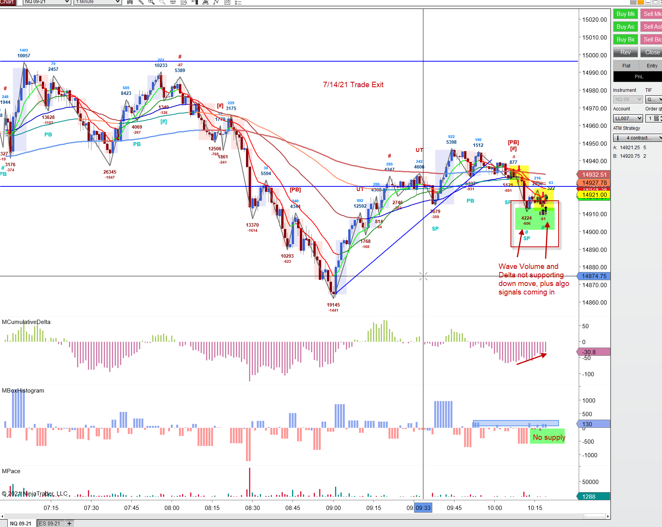The height and width of the screenshot is (527, 662).
Task: Open the NQ 09-21 instrument selector
Action: pos(47,2)
